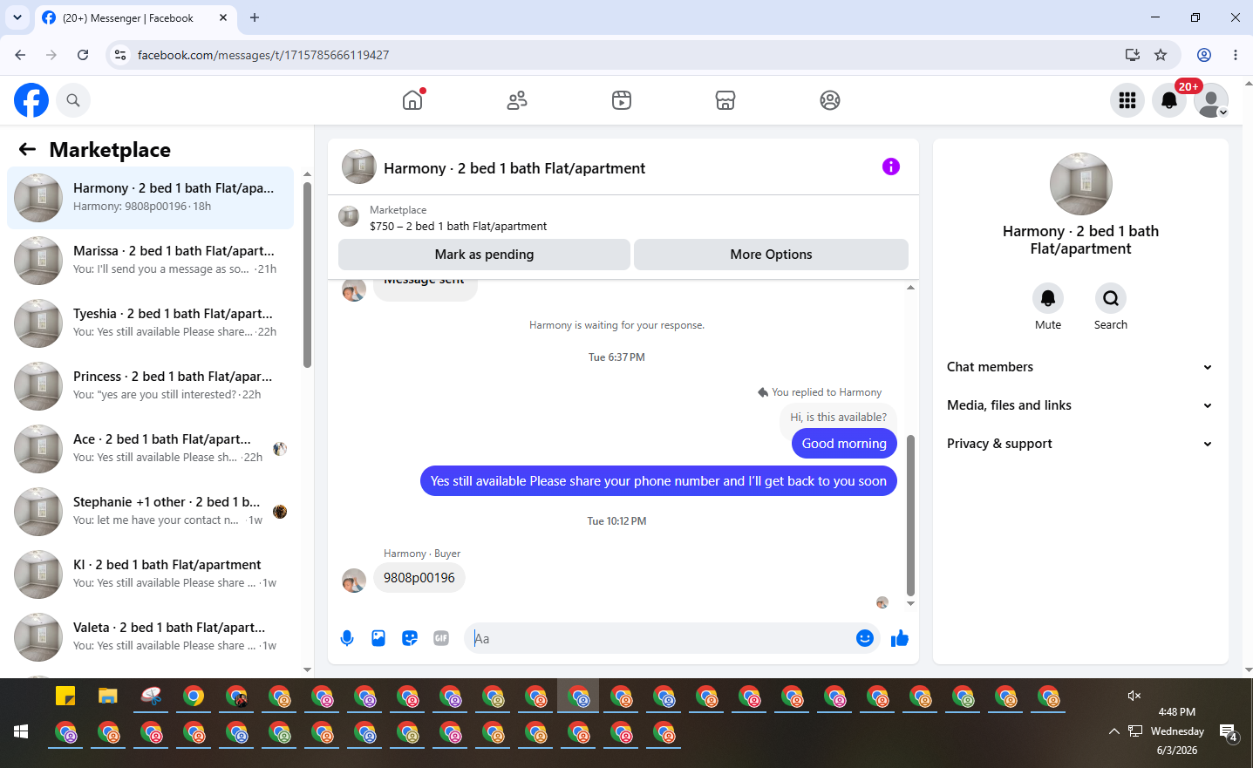Open the Friends icon in top navigation
Screen dimensions: 1253x768
(x=517, y=100)
